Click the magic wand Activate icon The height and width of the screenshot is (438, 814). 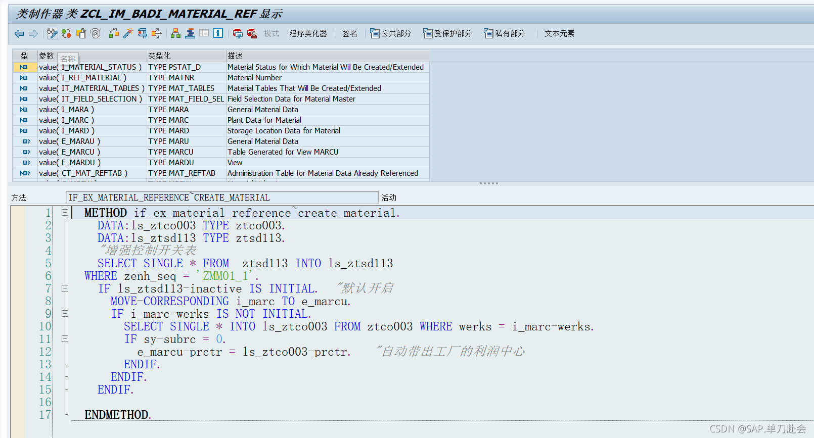(128, 34)
